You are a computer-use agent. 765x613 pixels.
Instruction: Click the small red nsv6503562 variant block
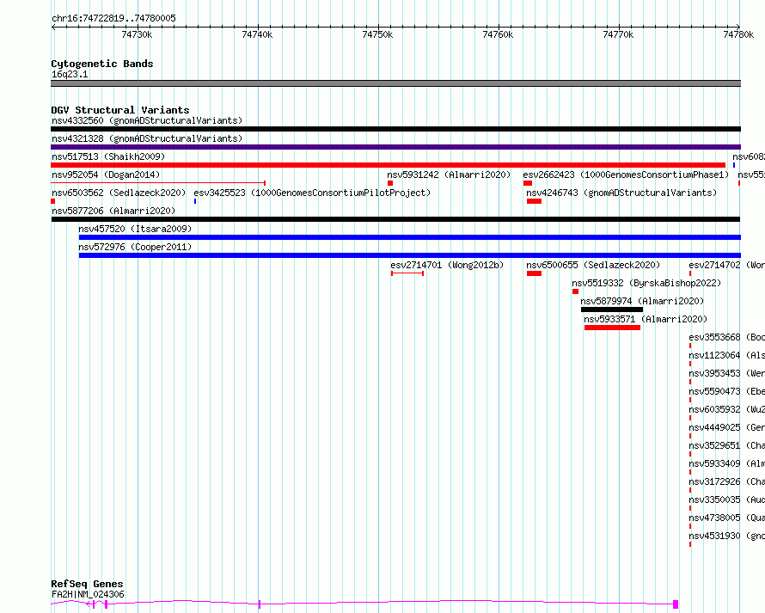[x=53, y=201]
